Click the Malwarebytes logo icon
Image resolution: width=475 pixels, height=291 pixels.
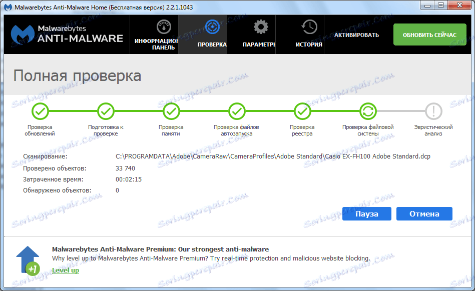[x=23, y=34]
